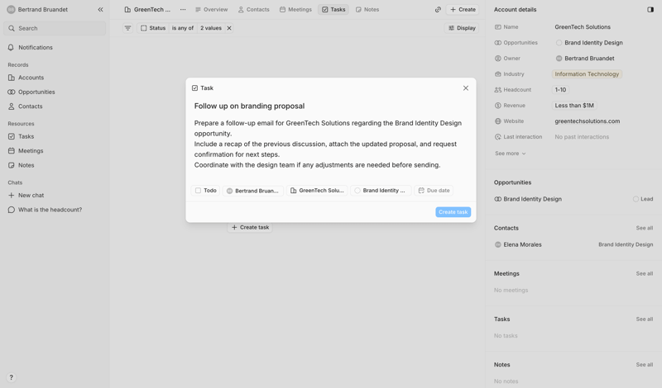Open the filter icon in task toolbar
Screen dimensions: 662x388
tap(127, 28)
